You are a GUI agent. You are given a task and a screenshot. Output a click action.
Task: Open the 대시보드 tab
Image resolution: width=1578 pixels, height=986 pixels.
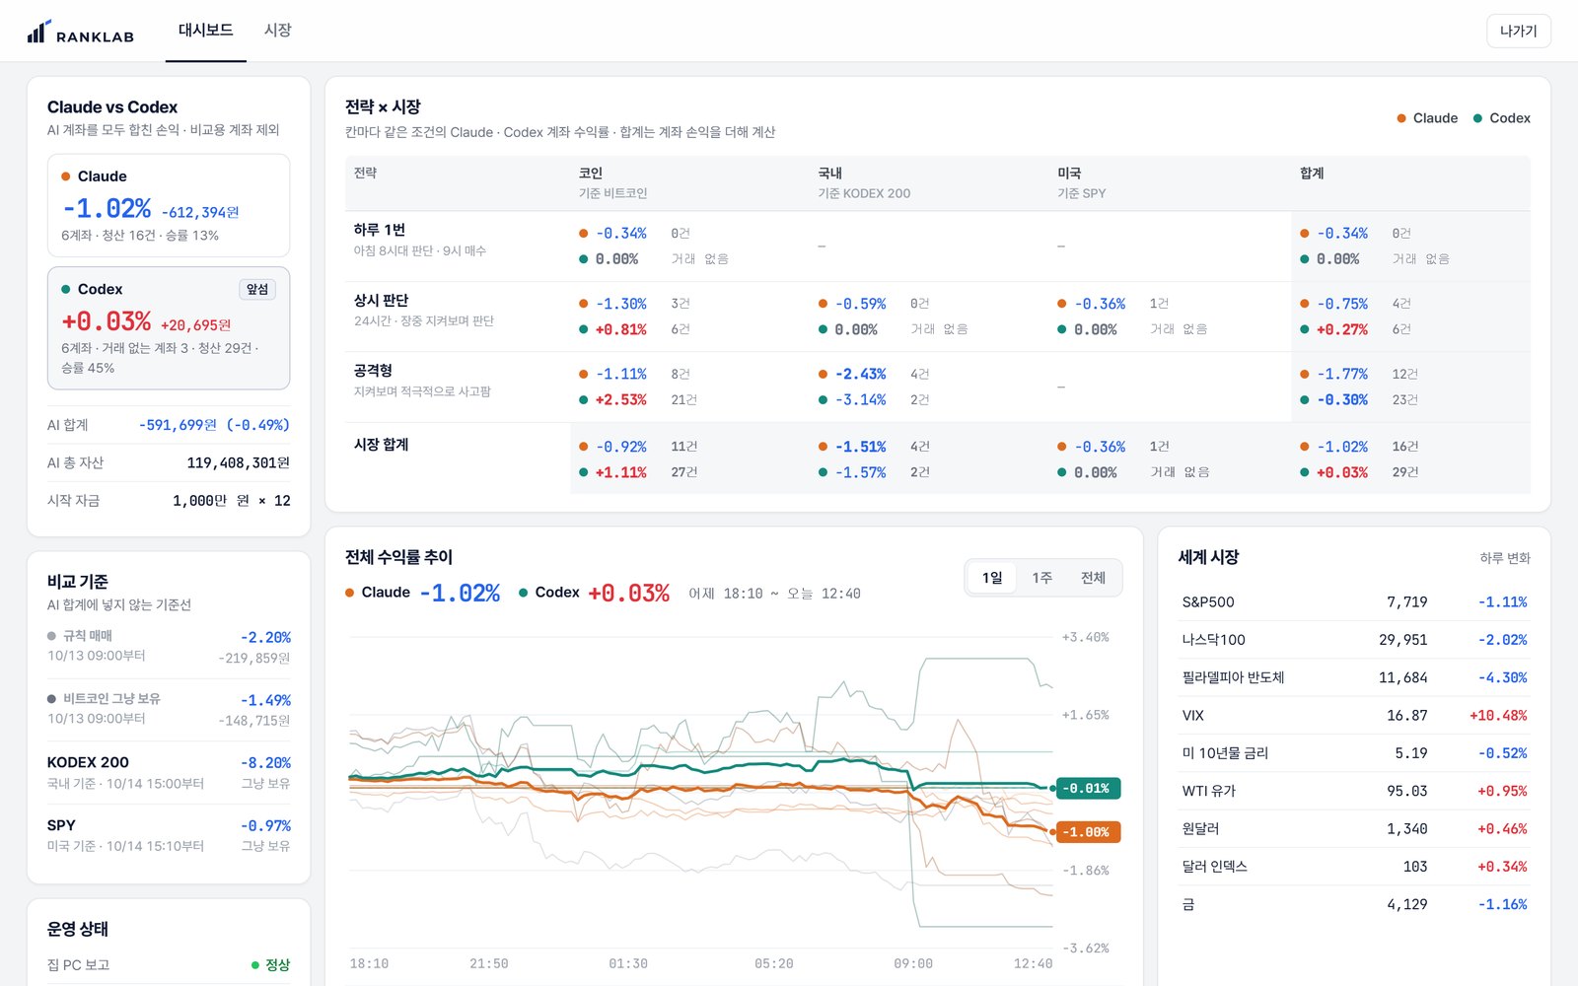[x=205, y=31]
